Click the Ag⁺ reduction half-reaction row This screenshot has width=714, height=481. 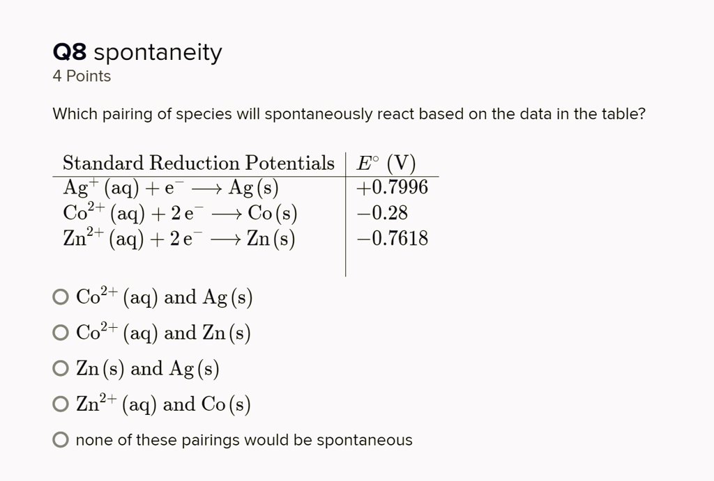(171, 187)
